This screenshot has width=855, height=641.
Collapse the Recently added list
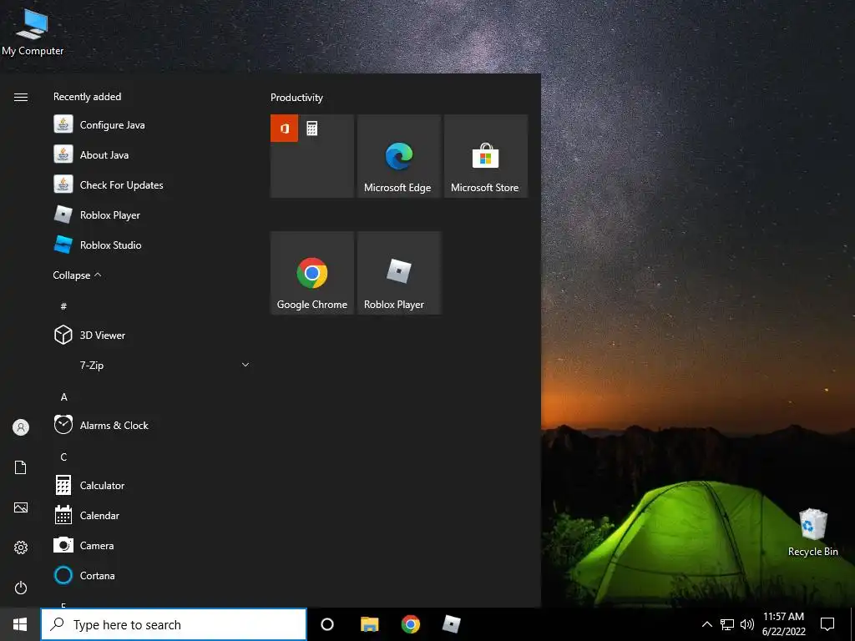tap(77, 275)
